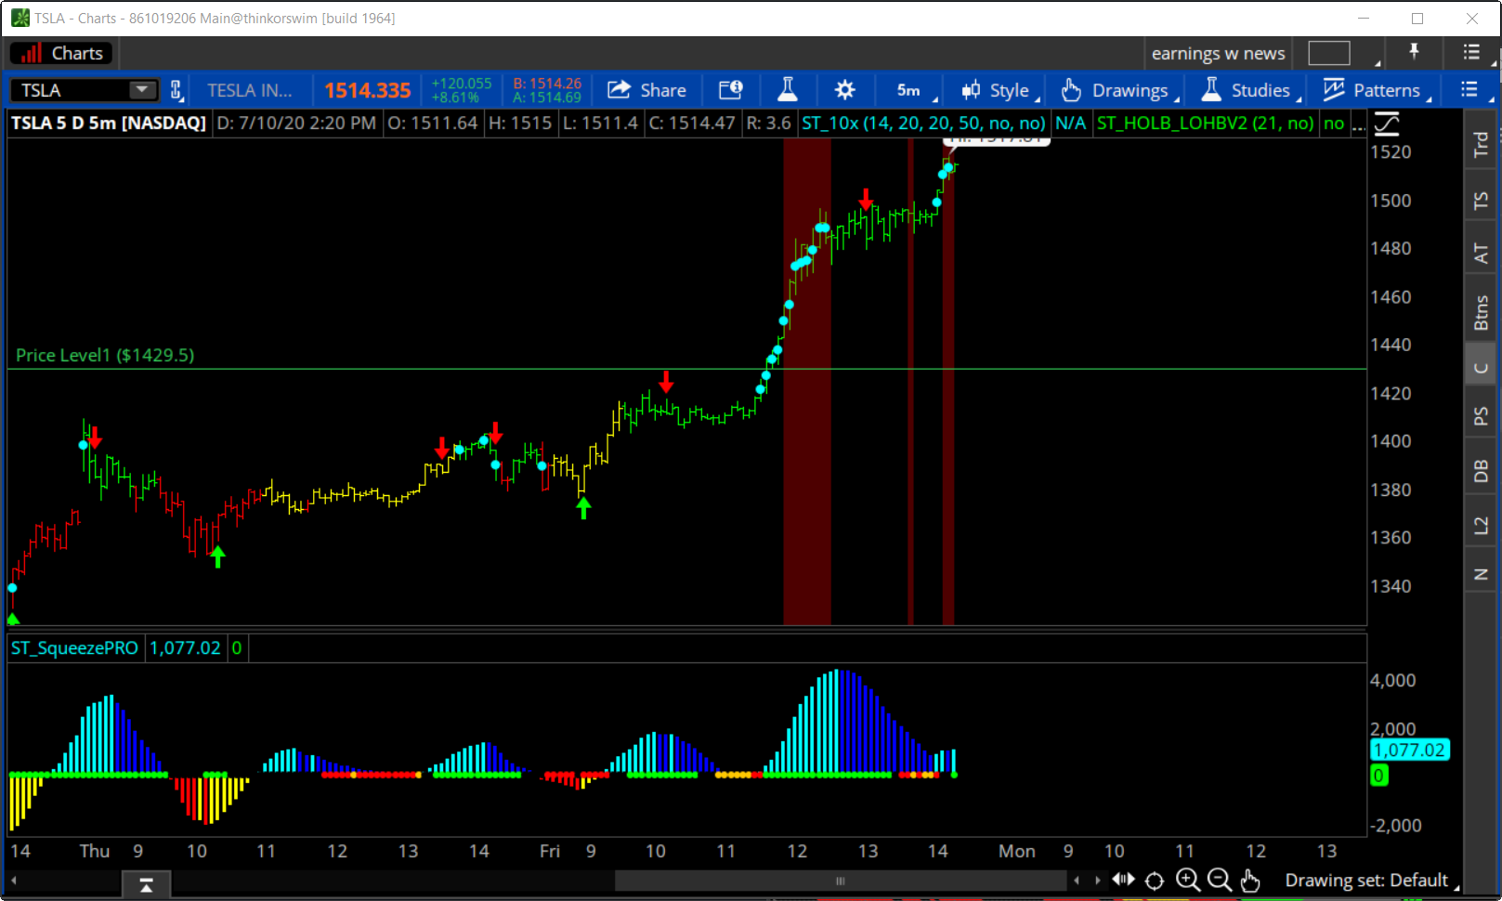The width and height of the screenshot is (1502, 901).
Task: Collapse lower panel with eject arrow icon
Action: (146, 884)
